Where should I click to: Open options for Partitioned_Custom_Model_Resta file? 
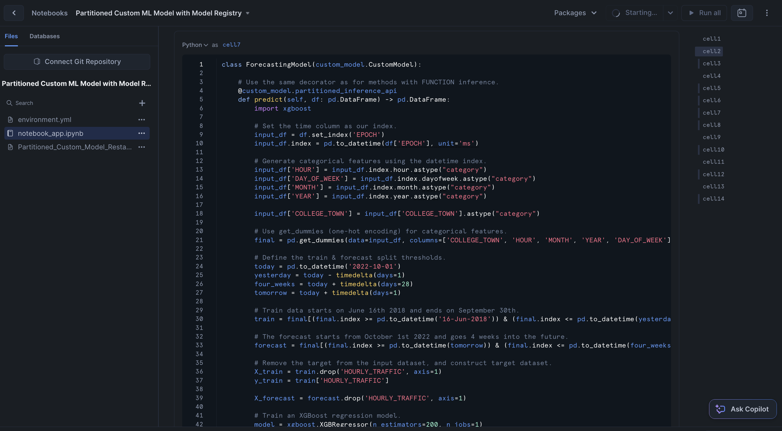click(142, 147)
